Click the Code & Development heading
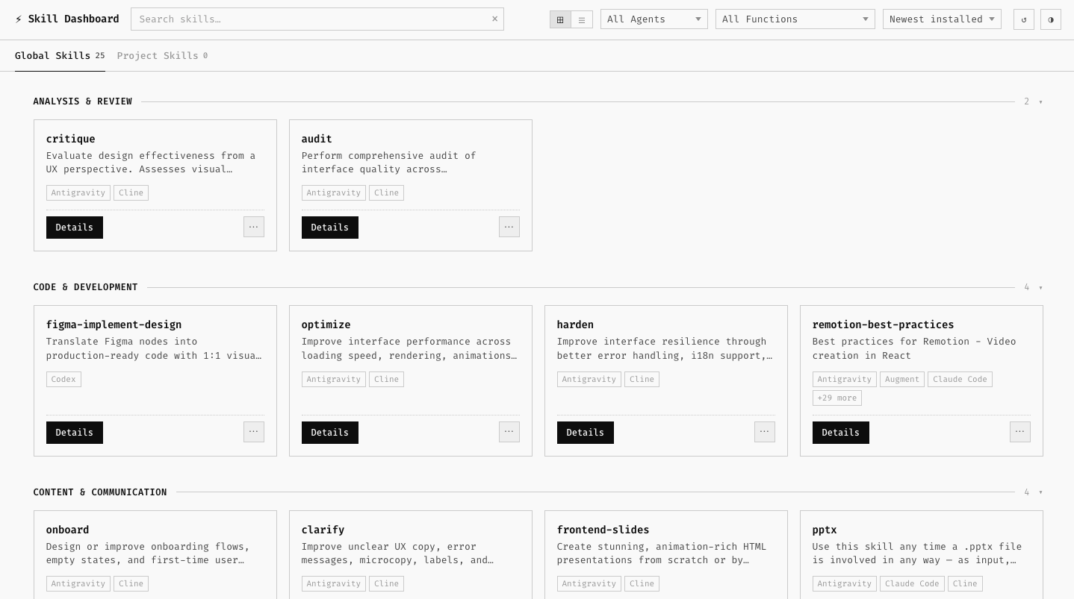 (86, 288)
